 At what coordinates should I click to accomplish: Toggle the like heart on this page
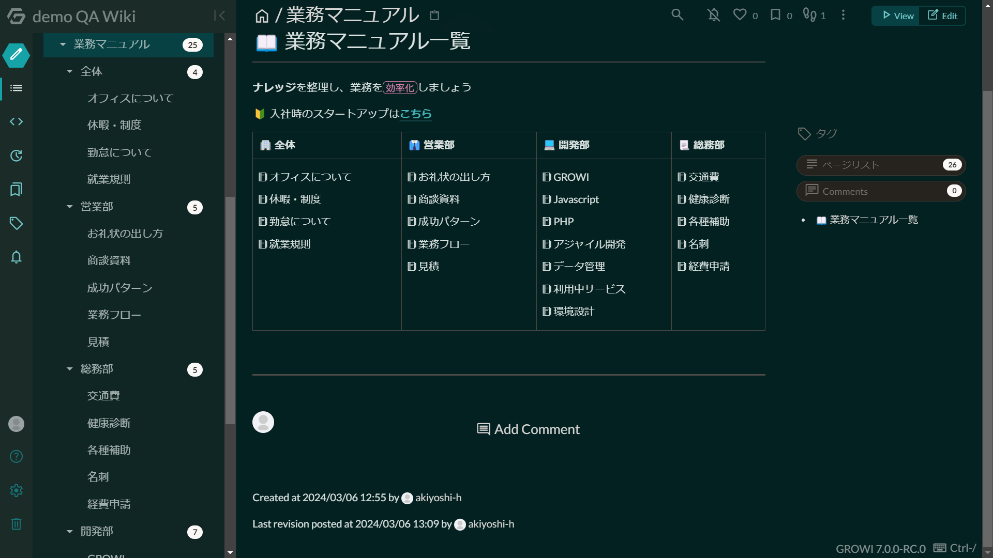[739, 15]
